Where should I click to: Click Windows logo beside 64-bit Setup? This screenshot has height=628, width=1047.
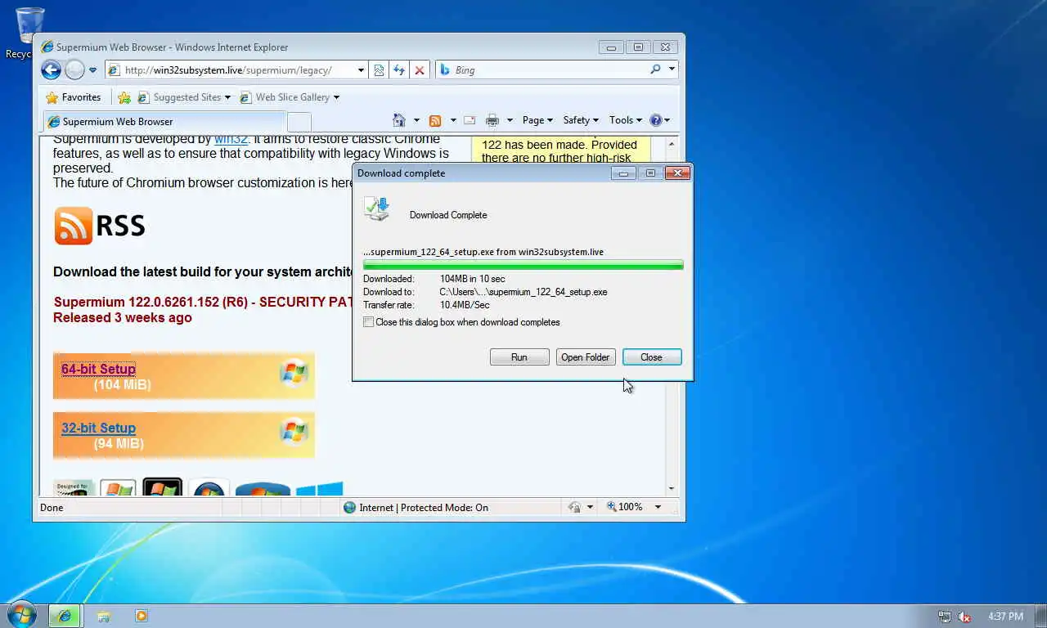point(294,372)
